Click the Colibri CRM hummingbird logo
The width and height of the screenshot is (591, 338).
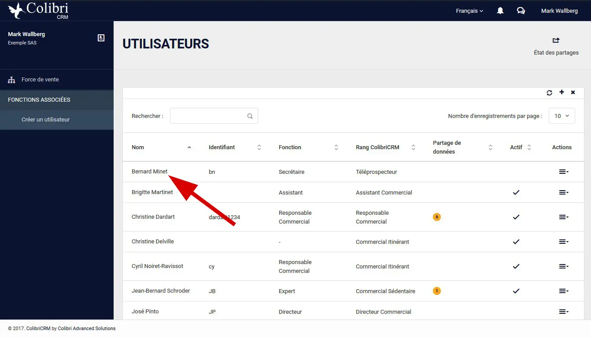click(x=38, y=11)
